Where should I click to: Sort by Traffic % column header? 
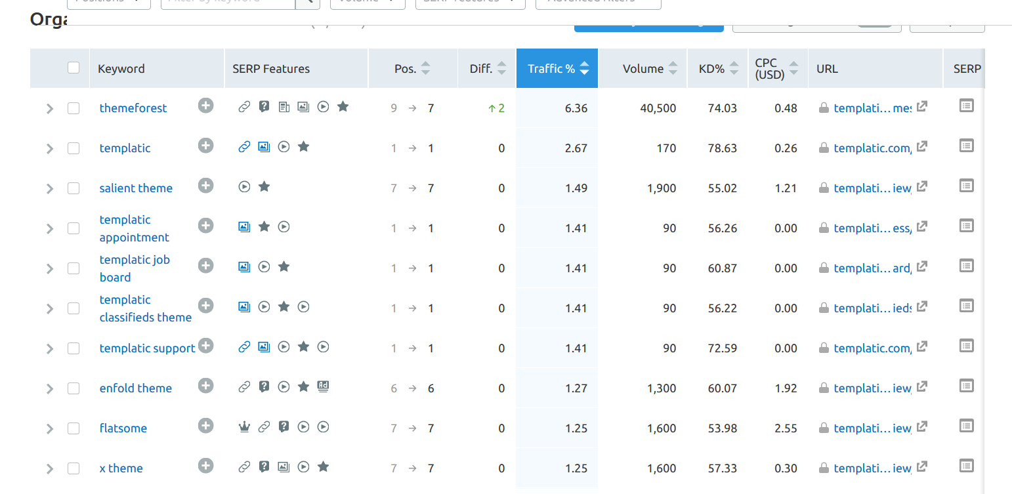click(x=557, y=68)
